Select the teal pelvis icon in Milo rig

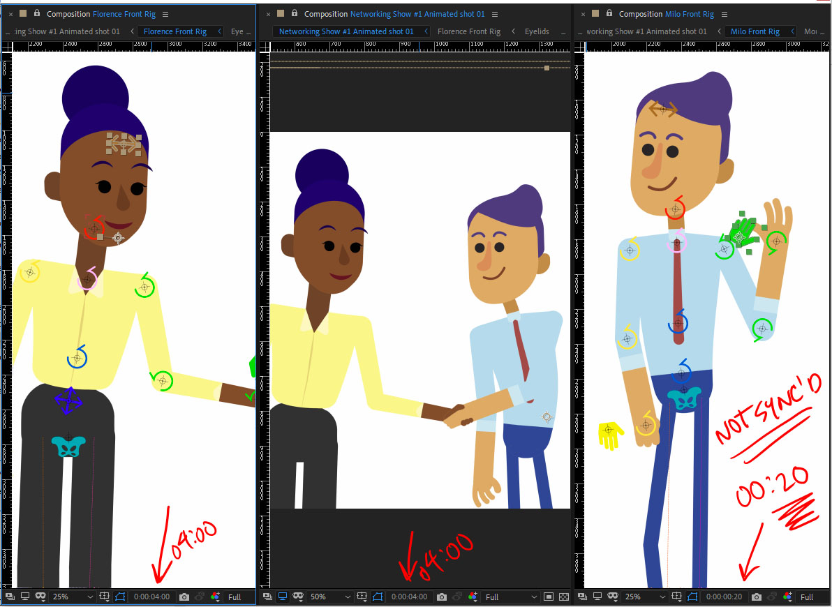684,398
